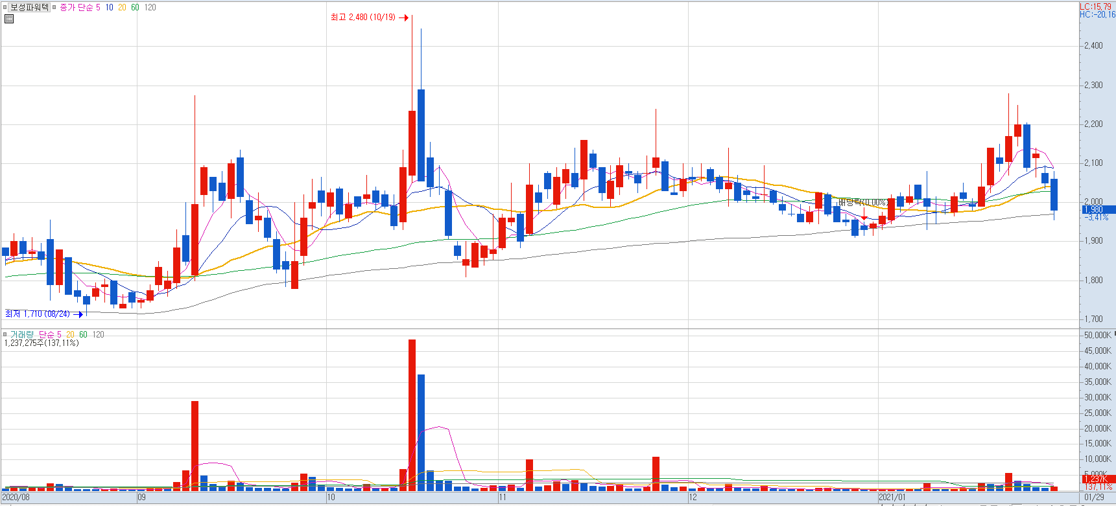Click the 30,000K volume axis label

pyautogui.click(x=1097, y=398)
